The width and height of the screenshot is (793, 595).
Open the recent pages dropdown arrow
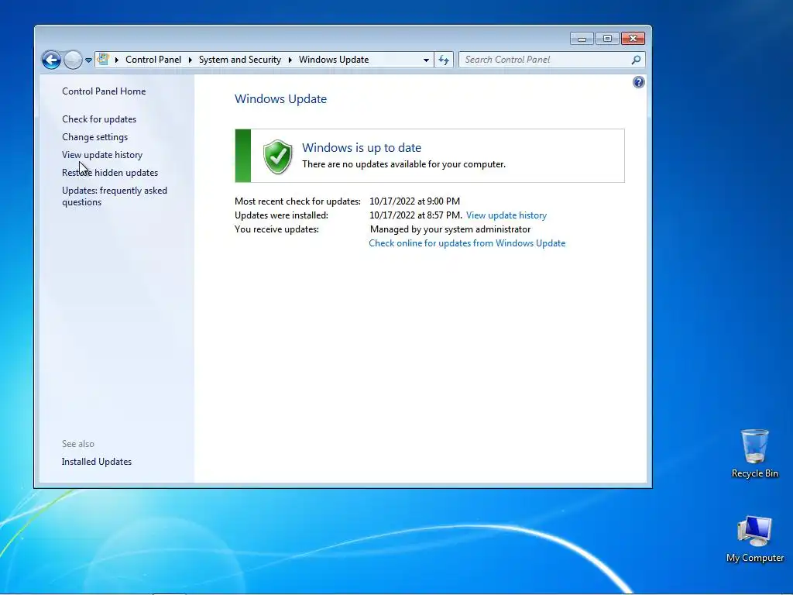click(88, 60)
